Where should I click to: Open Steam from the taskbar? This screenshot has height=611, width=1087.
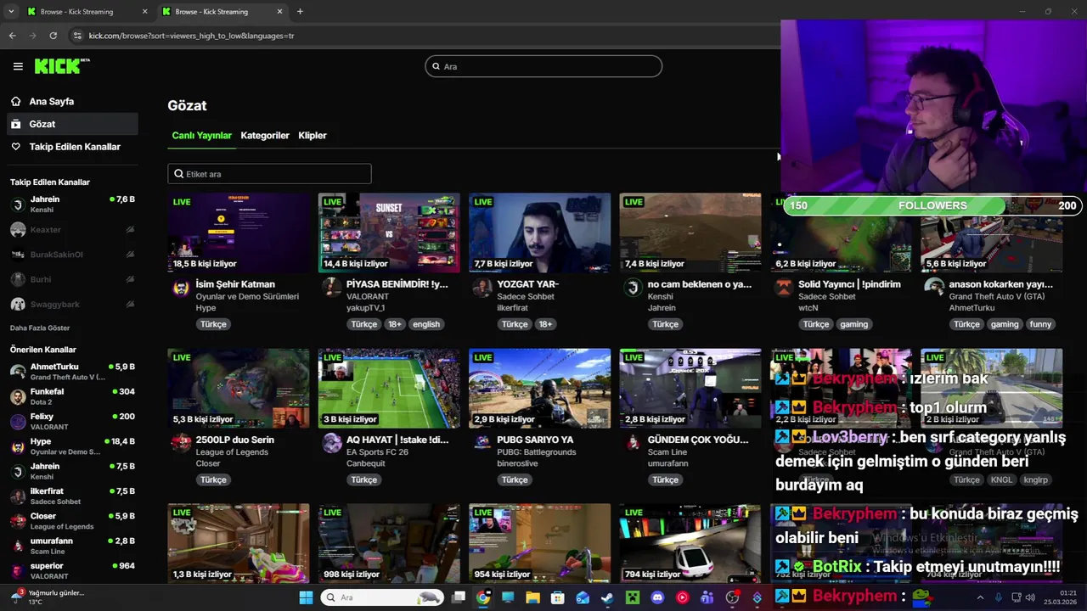coord(607,597)
